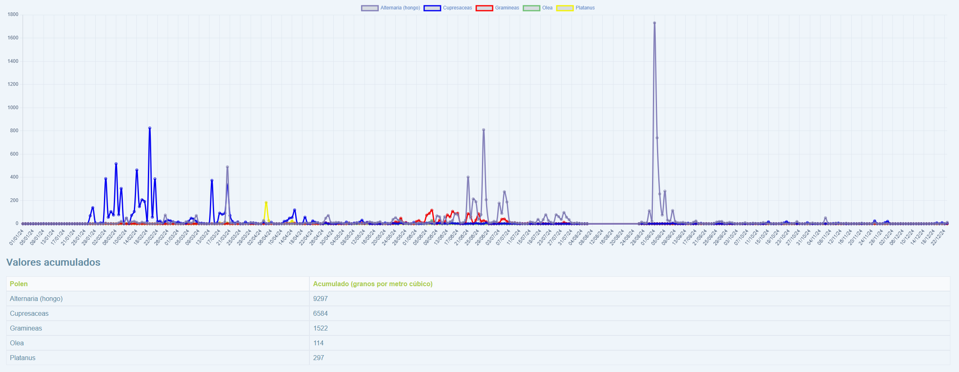Click the yellow Platanus peak data point

[266, 202]
